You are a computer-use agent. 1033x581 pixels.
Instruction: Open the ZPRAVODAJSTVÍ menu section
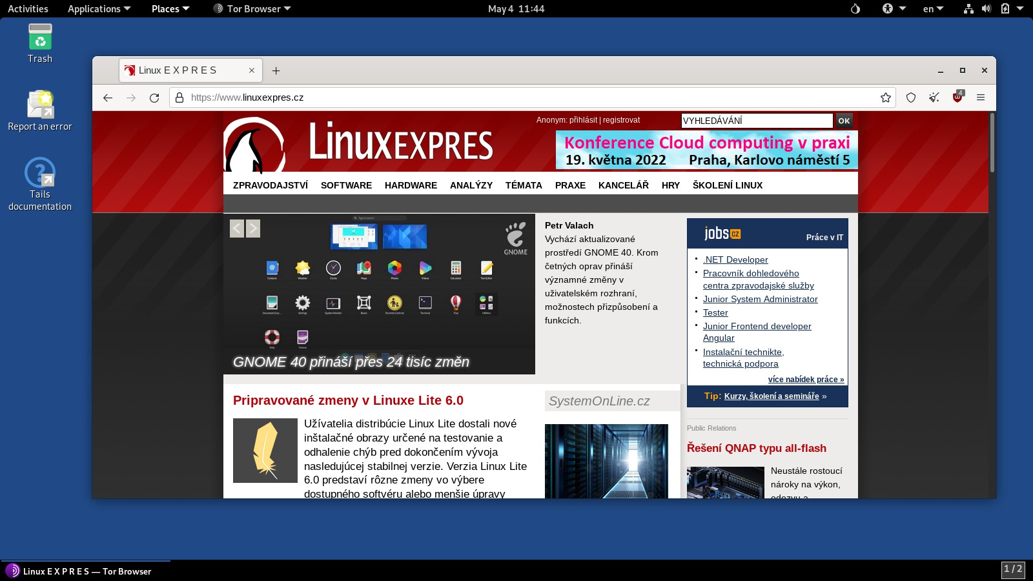(x=271, y=185)
